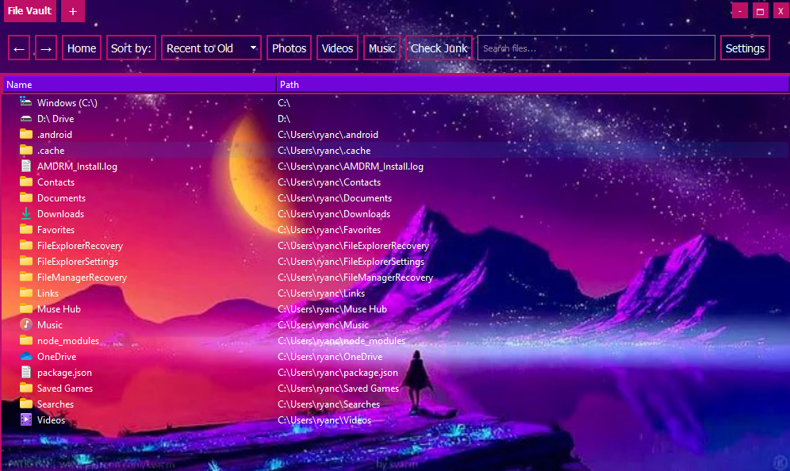Open a new tab with the plus button

72,11
